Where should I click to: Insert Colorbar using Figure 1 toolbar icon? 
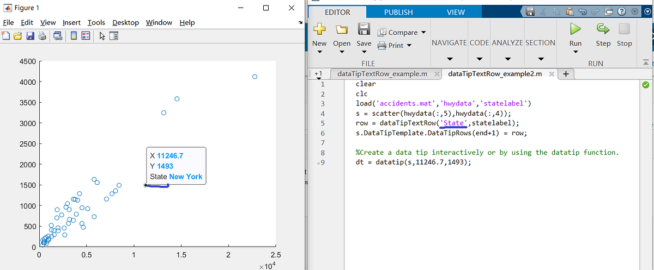pos(74,36)
